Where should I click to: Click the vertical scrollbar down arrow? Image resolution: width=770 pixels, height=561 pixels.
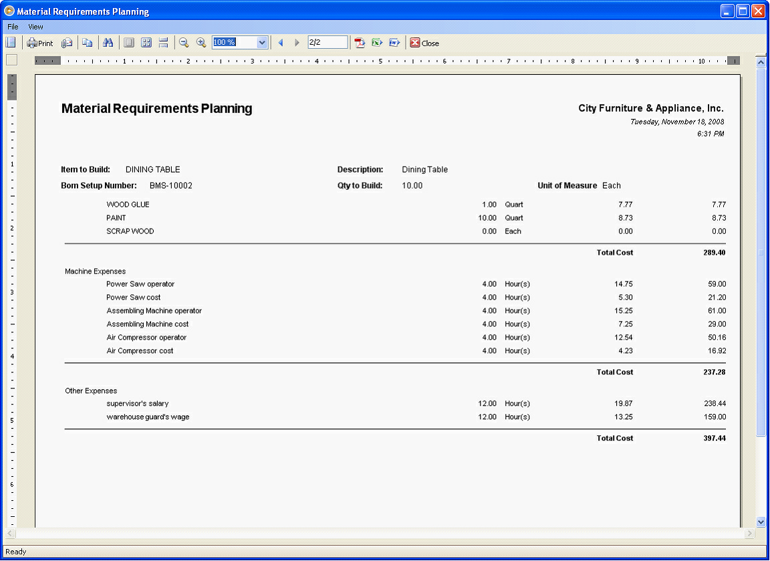(x=761, y=522)
